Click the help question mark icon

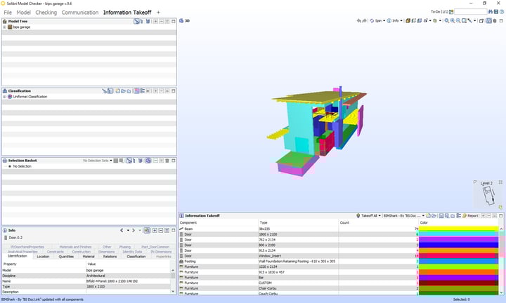click(502, 12)
